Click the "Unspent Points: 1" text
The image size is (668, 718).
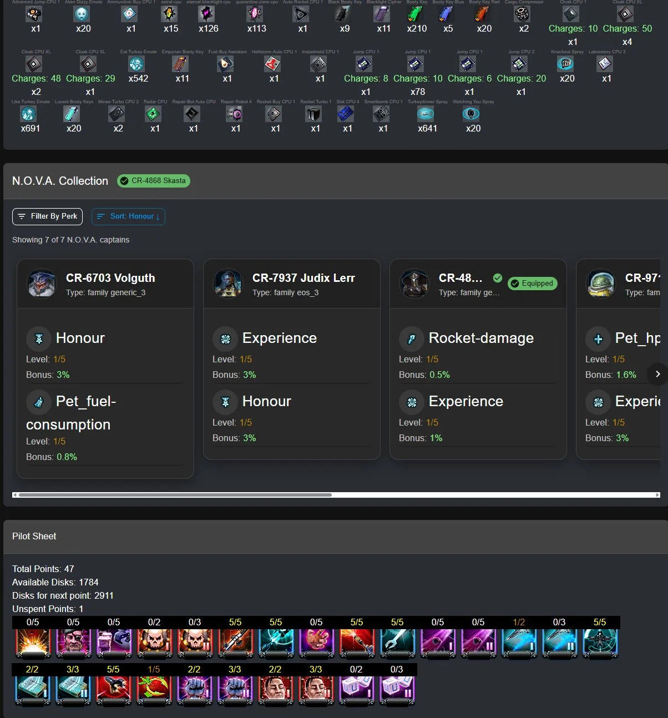[48, 609]
